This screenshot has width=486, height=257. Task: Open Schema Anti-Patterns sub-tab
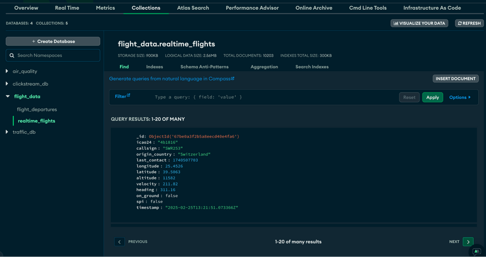pyautogui.click(x=205, y=67)
